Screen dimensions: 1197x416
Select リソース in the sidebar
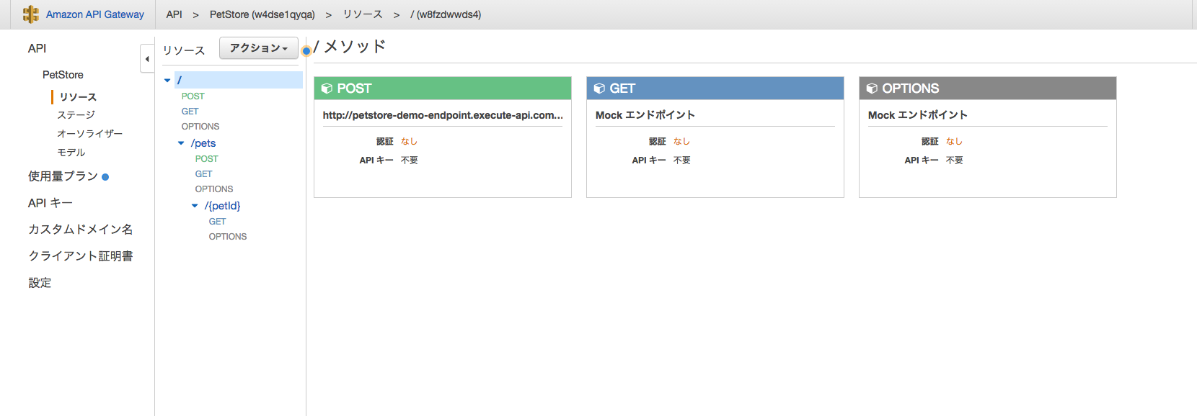coord(78,97)
